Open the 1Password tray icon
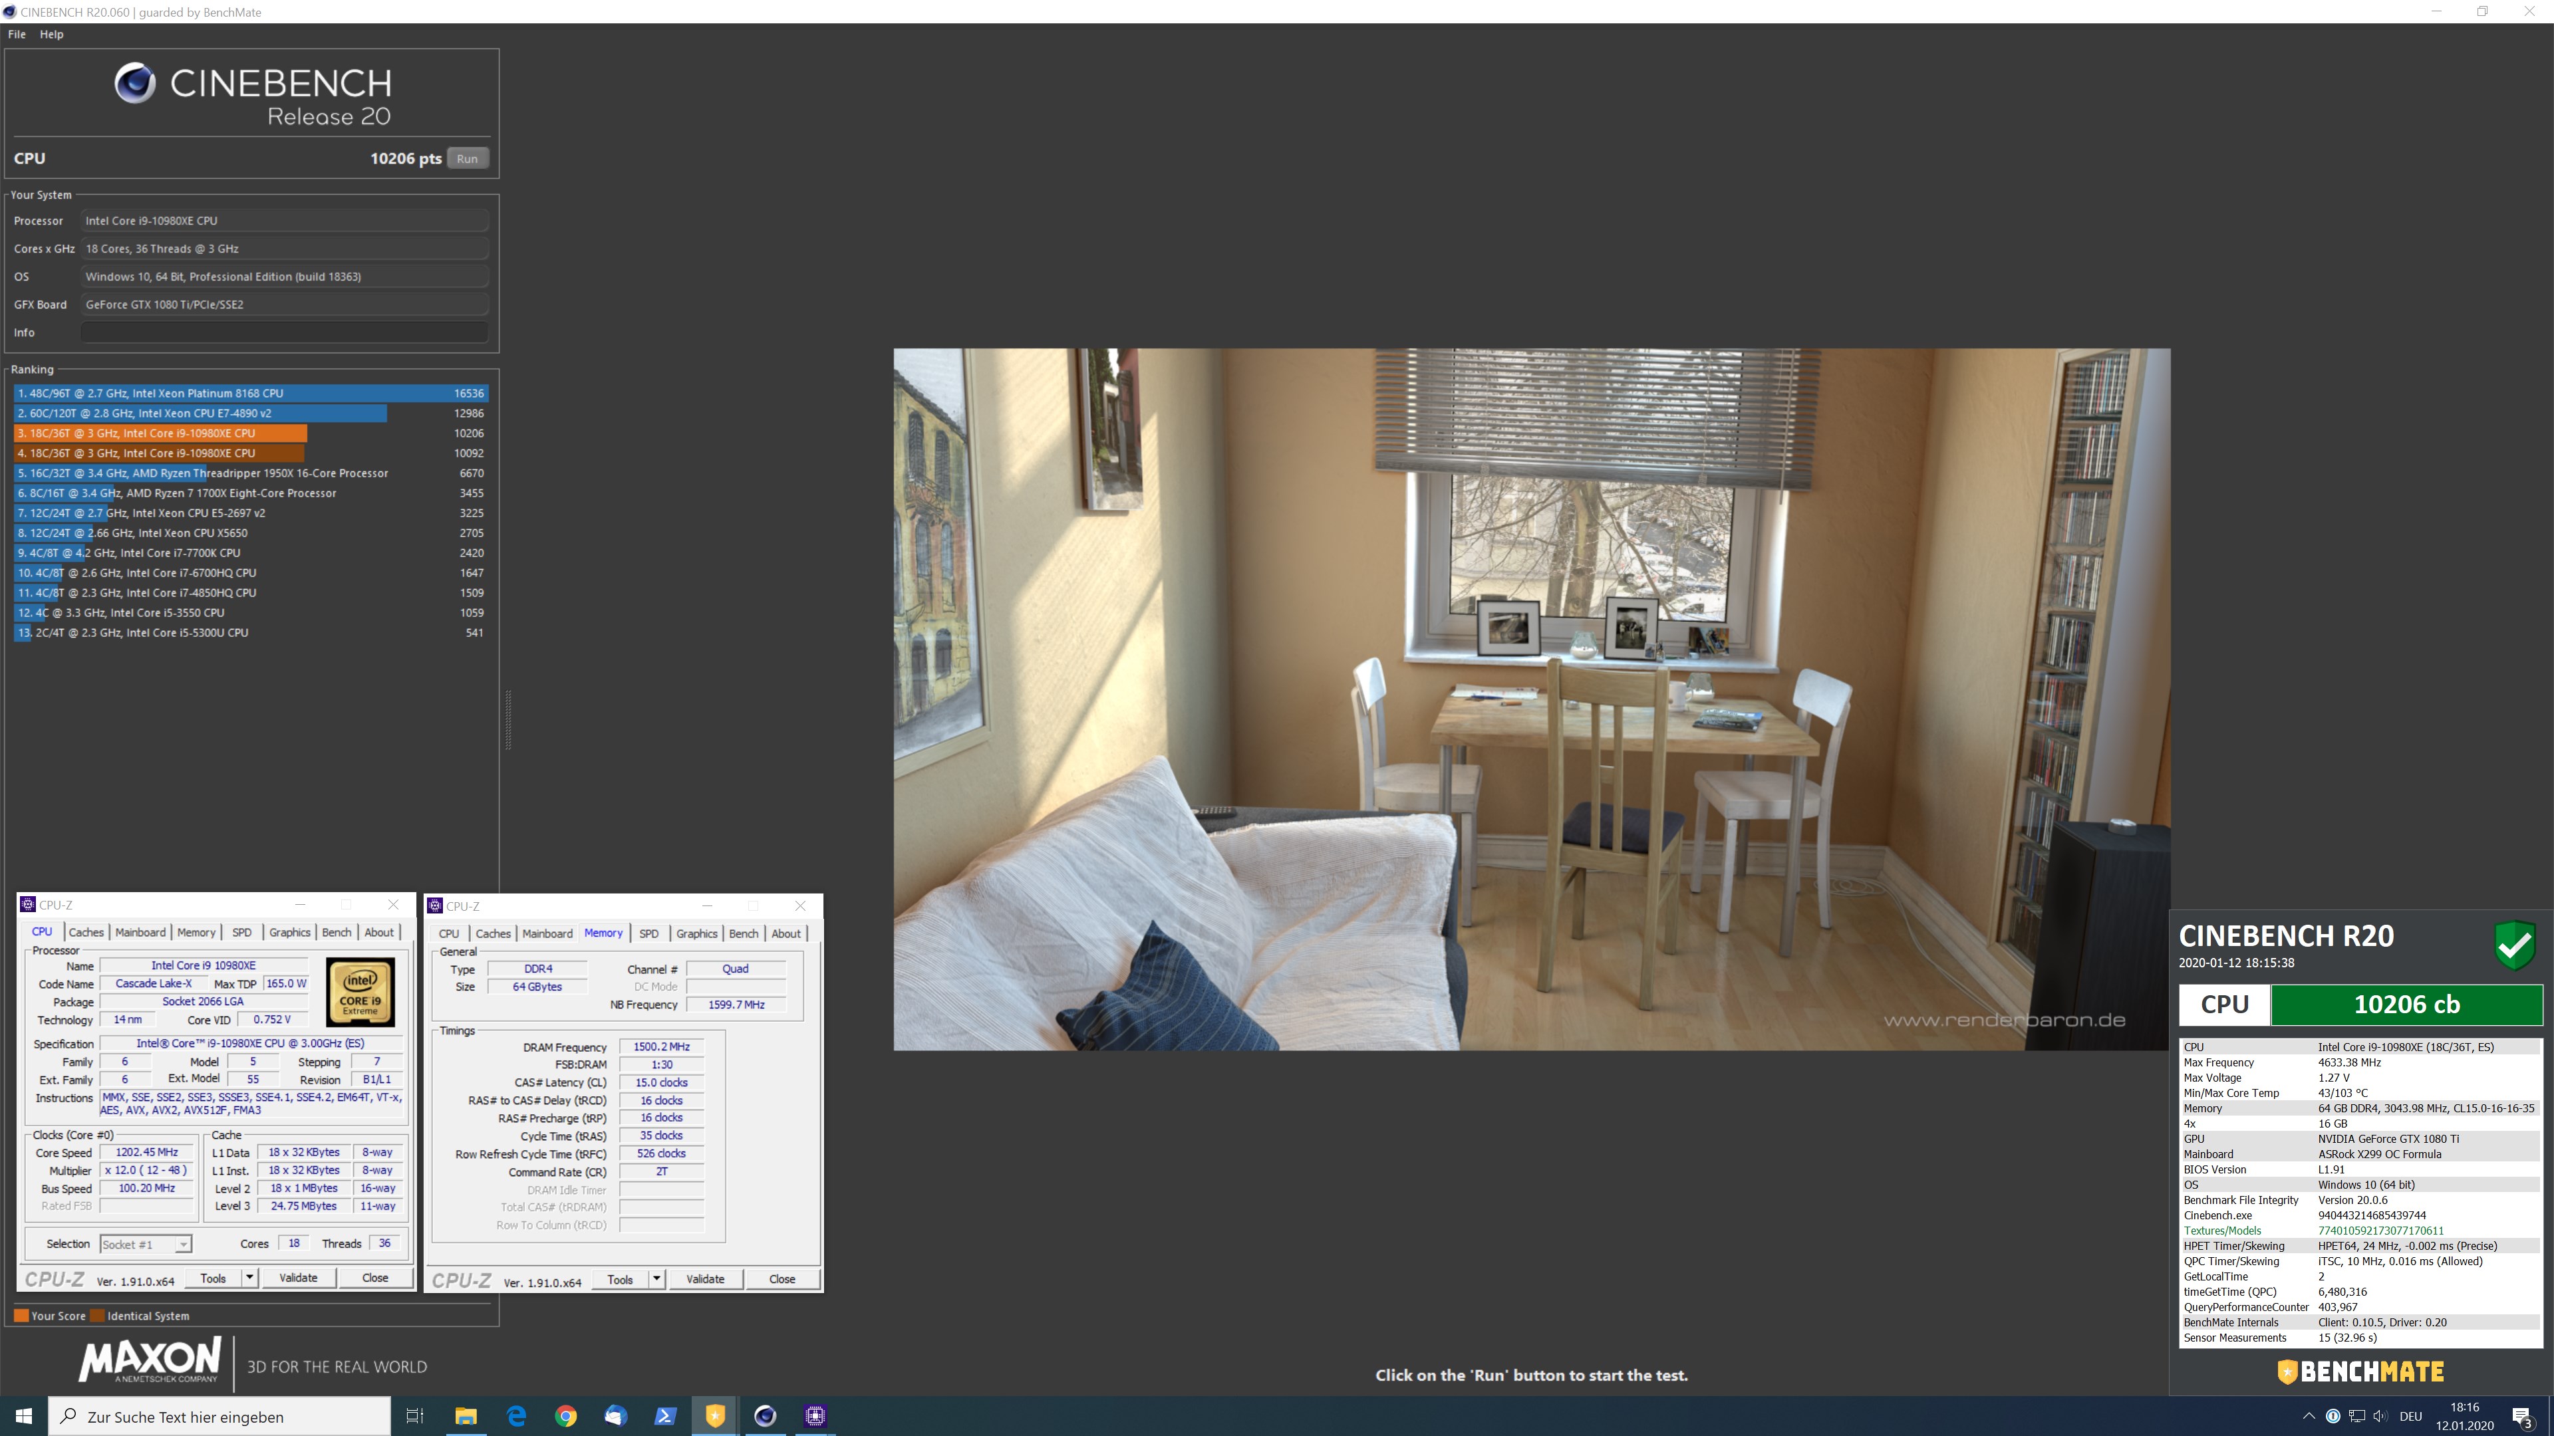The height and width of the screenshot is (1436, 2554). coord(2333,1416)
